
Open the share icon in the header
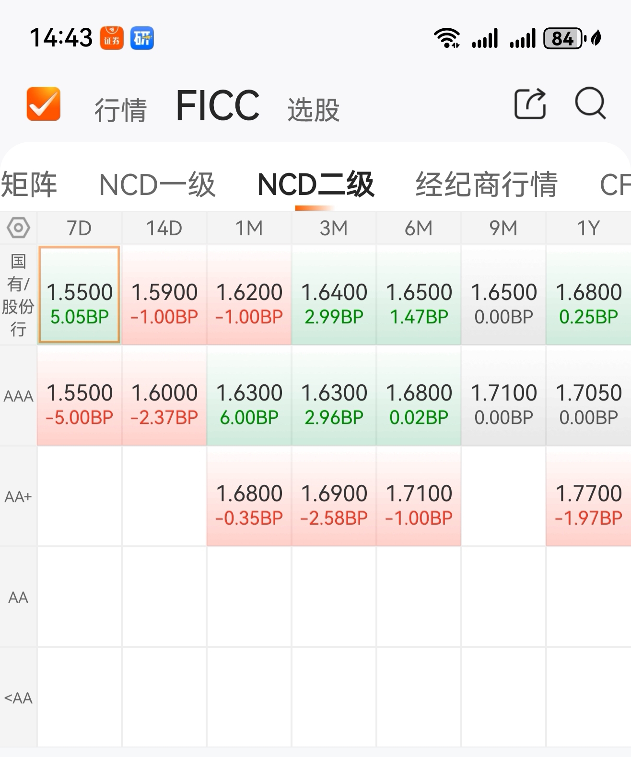pos(530,103)
